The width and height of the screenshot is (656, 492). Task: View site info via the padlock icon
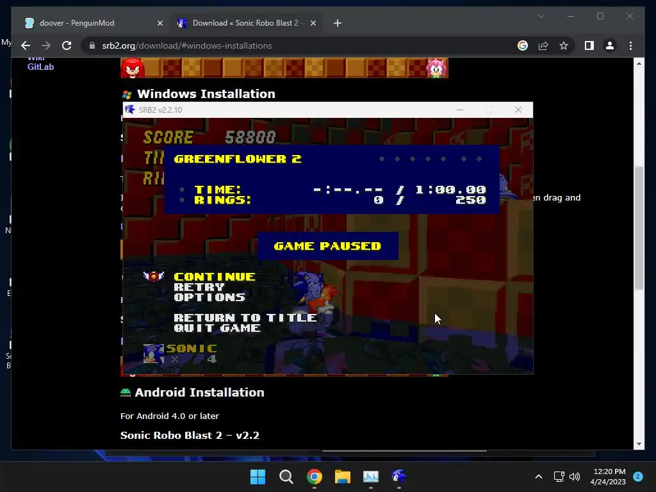(x=92, y=45)
